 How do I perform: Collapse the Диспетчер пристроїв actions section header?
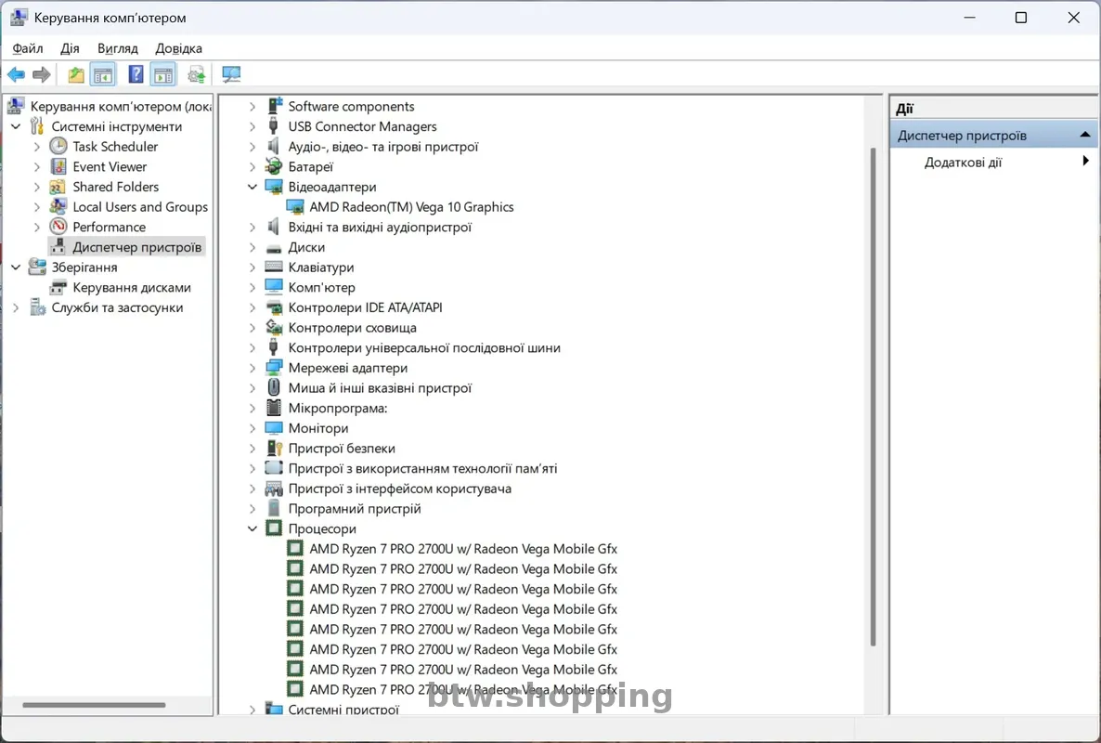click(1084, 136)
